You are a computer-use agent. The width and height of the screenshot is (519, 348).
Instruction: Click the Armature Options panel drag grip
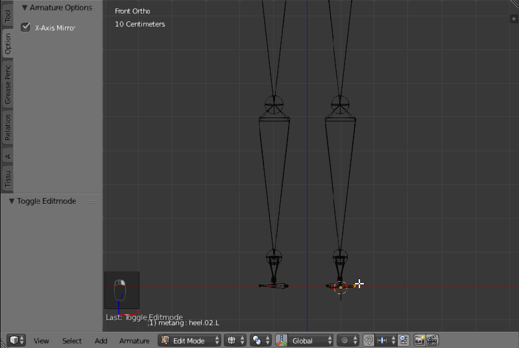94,8
